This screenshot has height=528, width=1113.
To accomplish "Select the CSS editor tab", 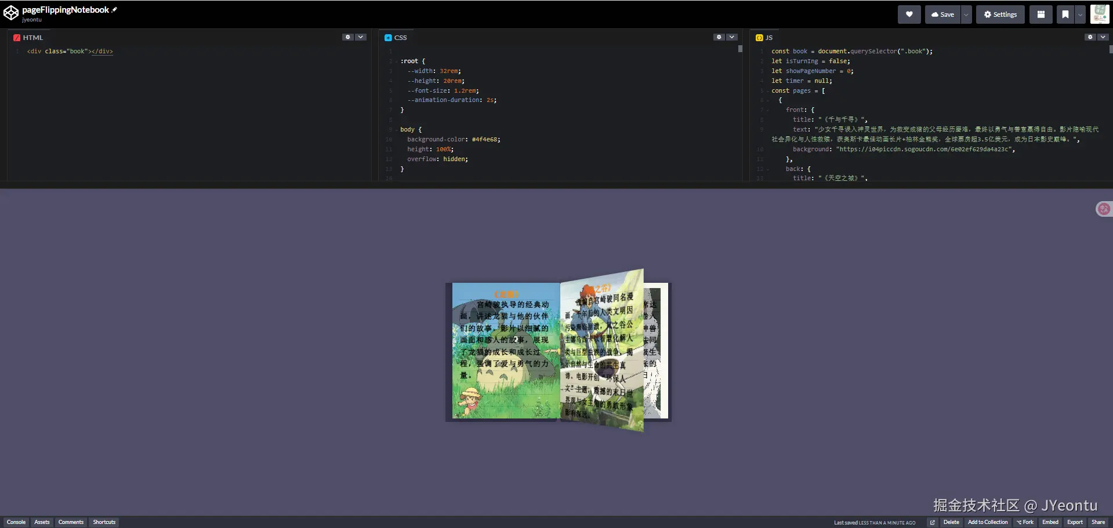I will [396, 38].
